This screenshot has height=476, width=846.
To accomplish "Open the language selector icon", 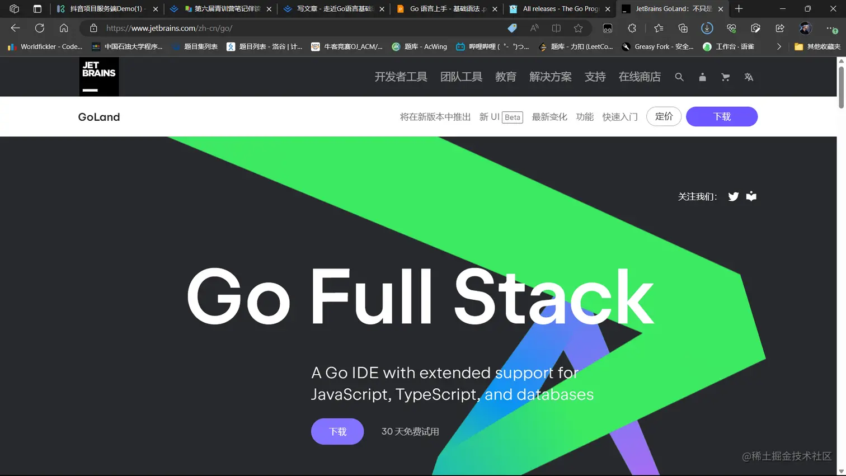I will 749,77.
